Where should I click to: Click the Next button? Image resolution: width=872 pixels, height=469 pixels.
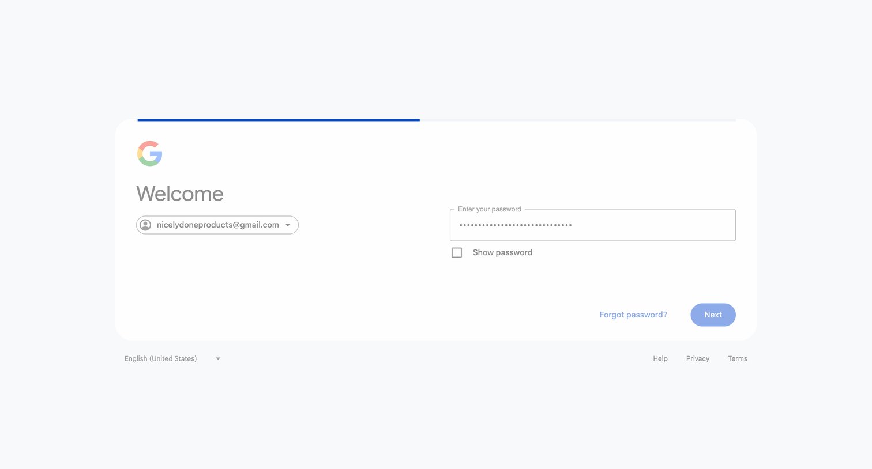tap(713, 315)
